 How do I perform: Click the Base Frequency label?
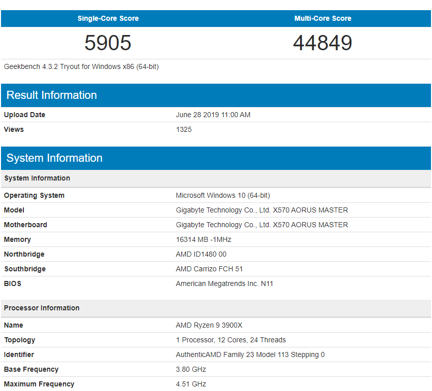(x=31, y=369)
